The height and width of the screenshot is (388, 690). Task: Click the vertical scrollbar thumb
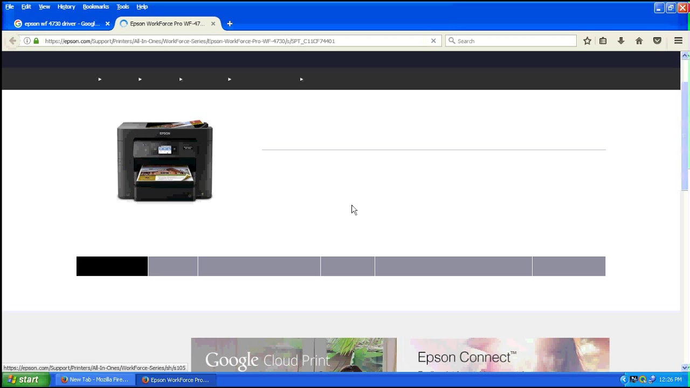pyautogui.click(x=685, y=136)
